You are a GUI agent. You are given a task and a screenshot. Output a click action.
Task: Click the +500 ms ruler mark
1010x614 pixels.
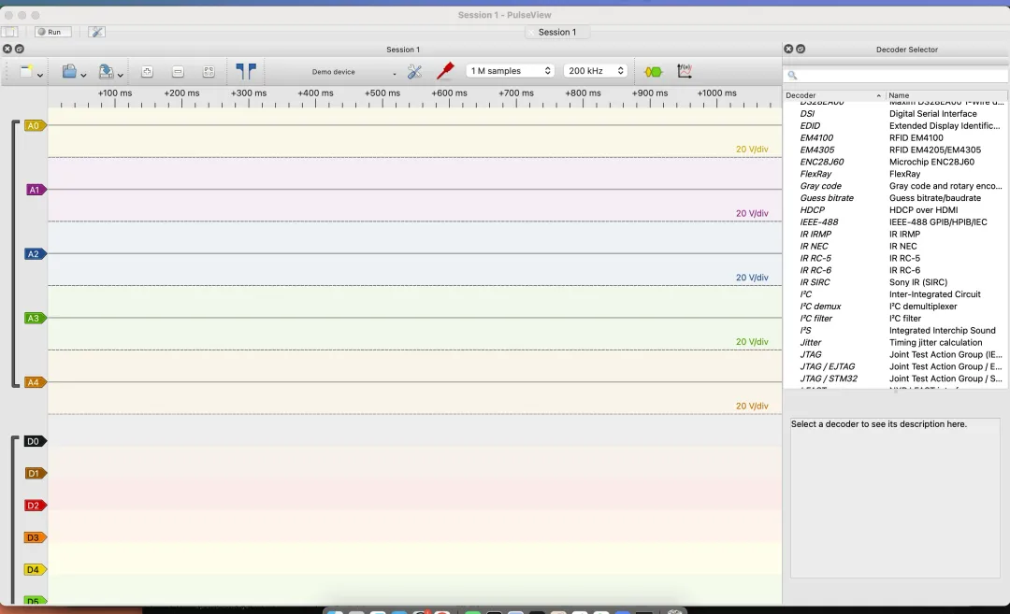pyautogui.click(x=382, y=93)
